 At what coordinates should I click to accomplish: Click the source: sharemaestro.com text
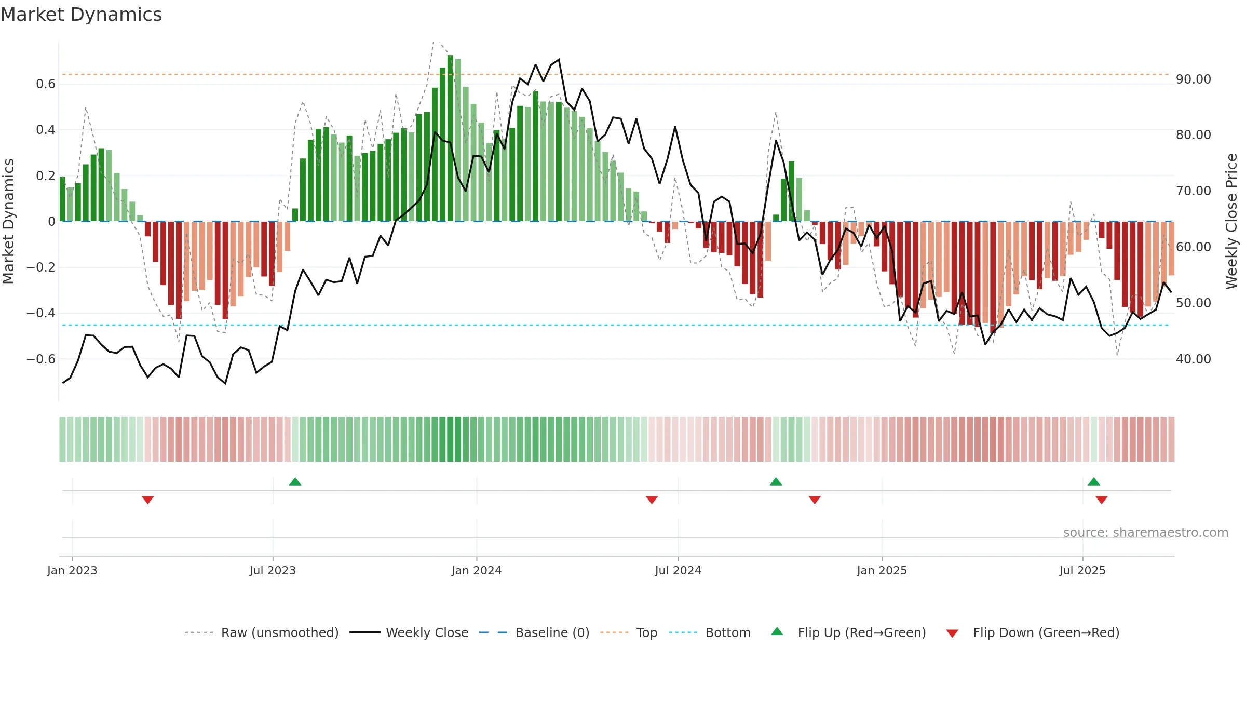coord(1146,533)
